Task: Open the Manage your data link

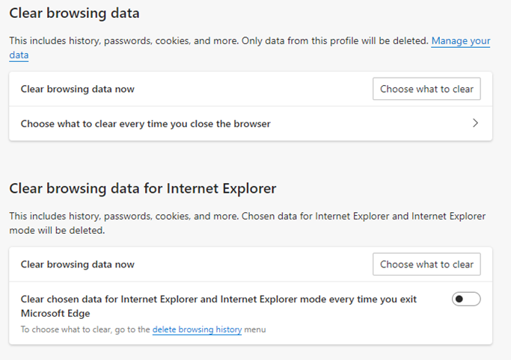Action: tap(460, 41)
